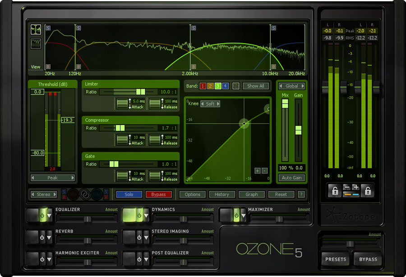Open Equalizer presets dropdown arrow
406x277 pixels.
(x=49, y=215)
